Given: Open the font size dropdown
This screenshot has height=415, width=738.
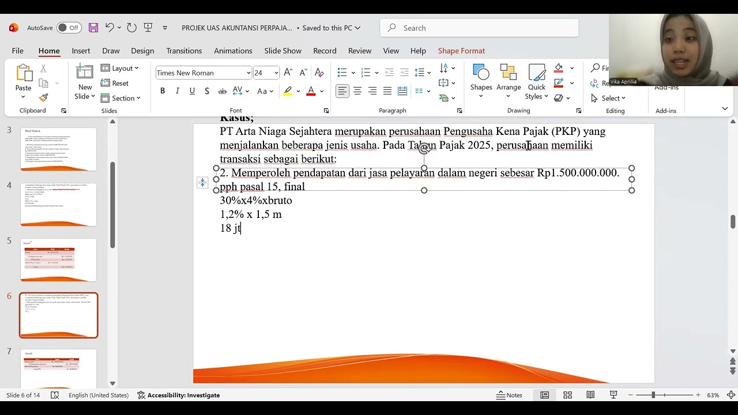Looking at the screenshot, I should pyautogui.click(x=276, y=73).
